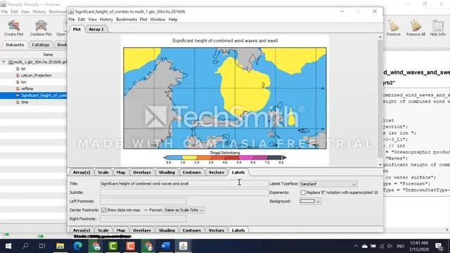Image resolution: width=450 pixels, height=253 pixels.
Task: Open the Shading settings tab
Action: [167, 172]
